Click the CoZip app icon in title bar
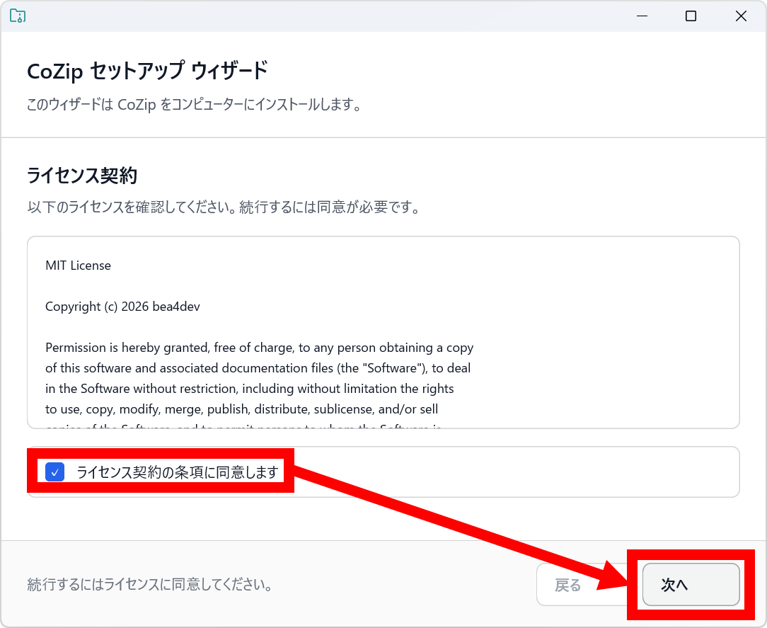 tap(18, 16)
